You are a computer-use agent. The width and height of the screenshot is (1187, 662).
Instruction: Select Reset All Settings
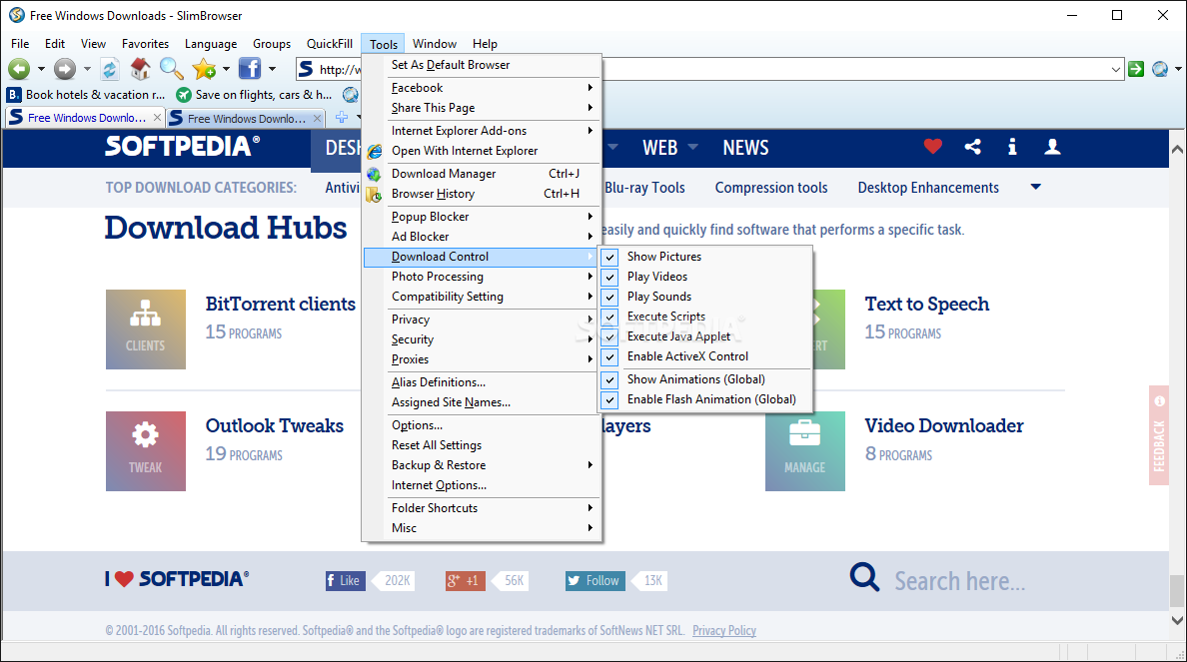click(483, 445)
